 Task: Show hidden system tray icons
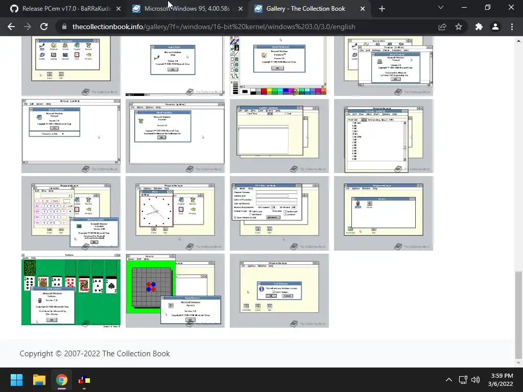(449, 380)
